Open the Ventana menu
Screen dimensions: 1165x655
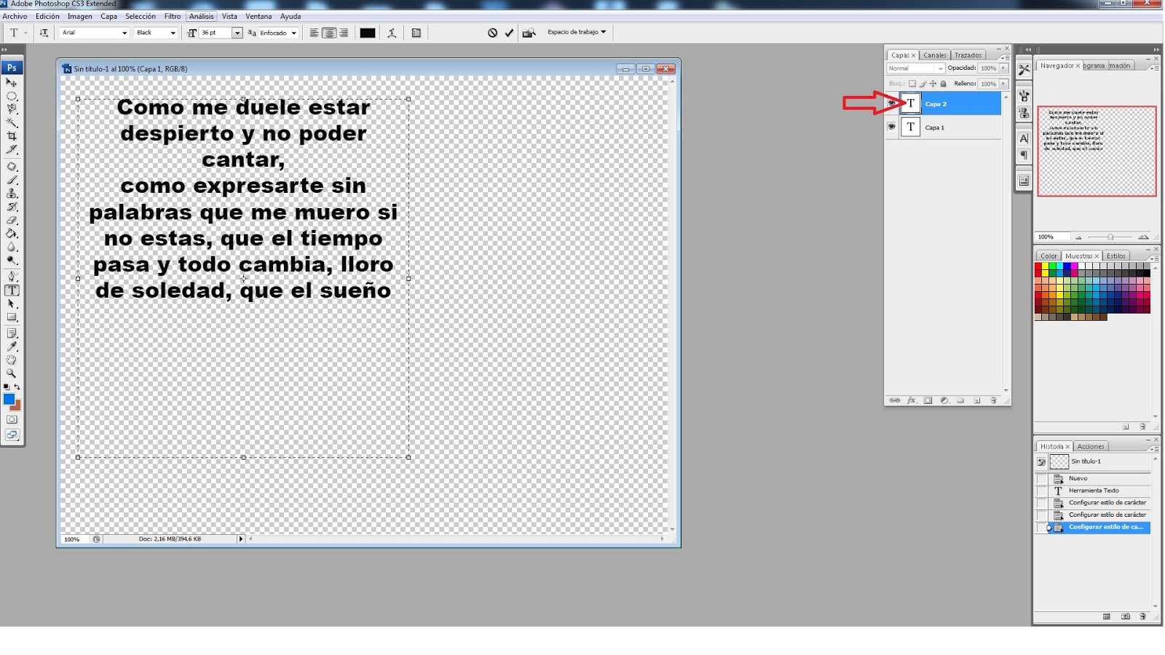[x=258, y=16]
